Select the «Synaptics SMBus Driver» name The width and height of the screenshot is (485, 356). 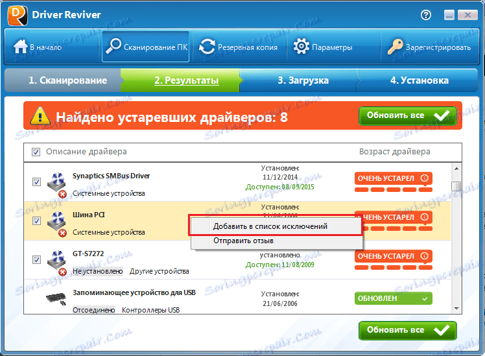click(111, 176)
